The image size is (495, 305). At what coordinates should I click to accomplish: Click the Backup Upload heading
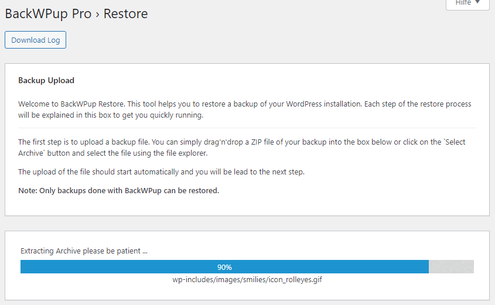[x=46, y=80]
